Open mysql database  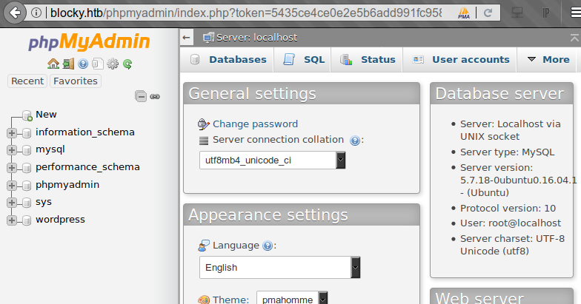50,149
